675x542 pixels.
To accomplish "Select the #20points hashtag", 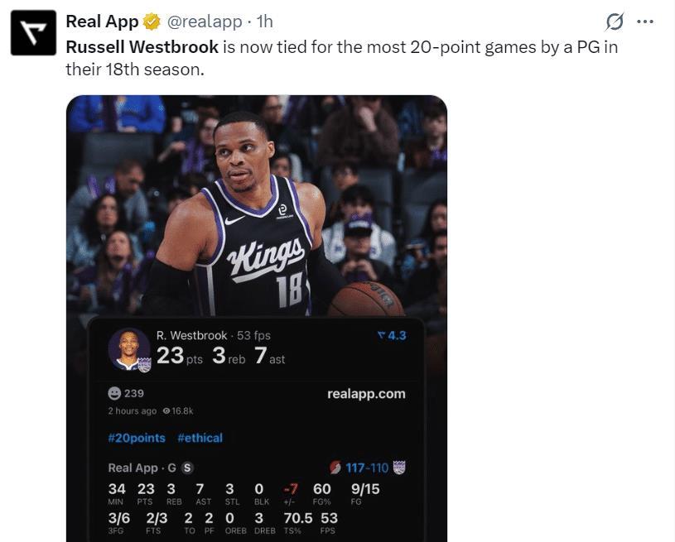I will (137, 438).
